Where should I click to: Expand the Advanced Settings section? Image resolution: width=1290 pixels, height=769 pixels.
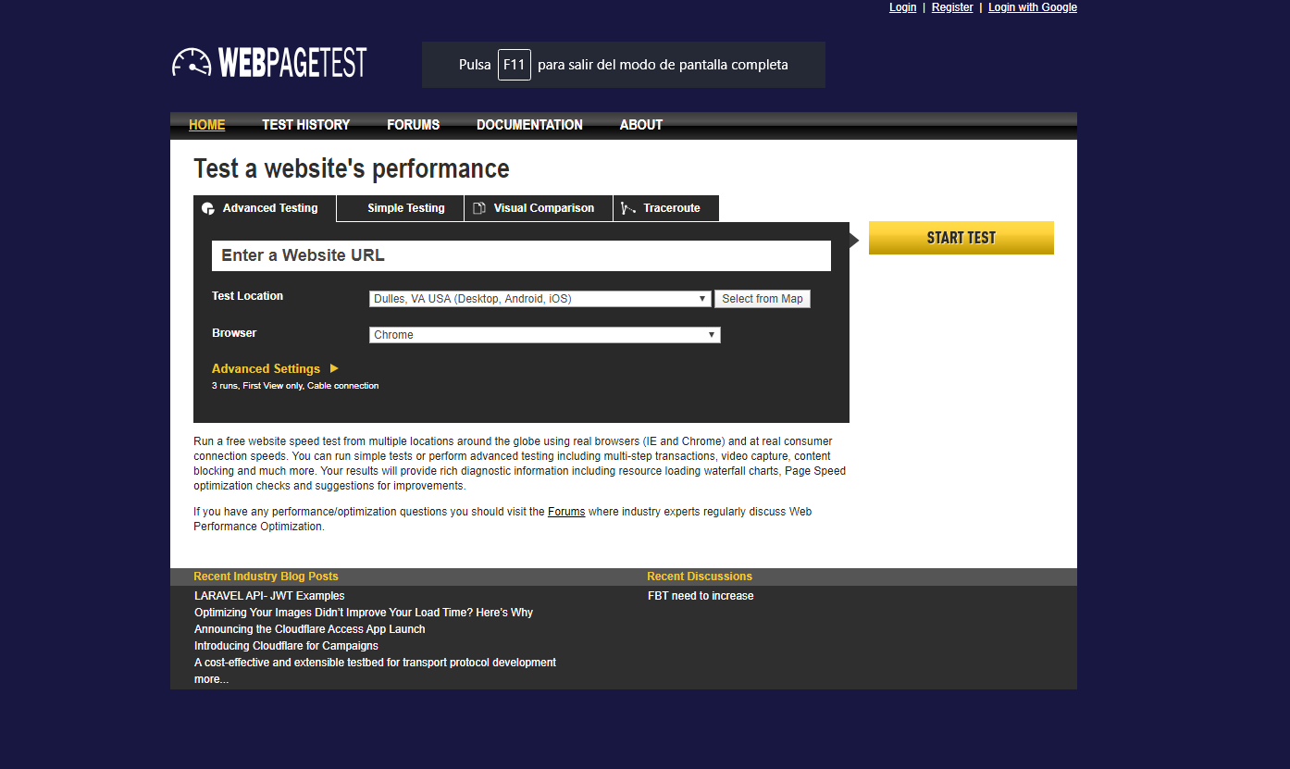click(x=275, y=368)
